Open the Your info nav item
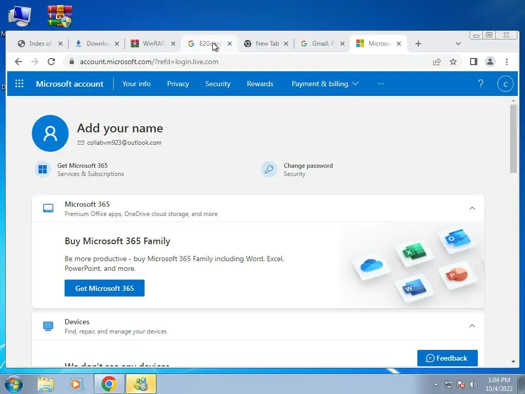The width and height of the screenshot is (525, 394). 136,84
